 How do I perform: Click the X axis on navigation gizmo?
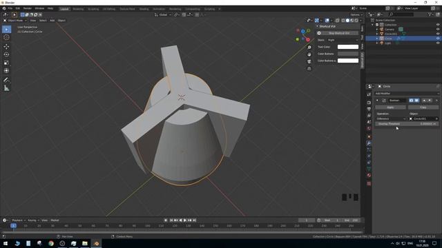[308, 40]
